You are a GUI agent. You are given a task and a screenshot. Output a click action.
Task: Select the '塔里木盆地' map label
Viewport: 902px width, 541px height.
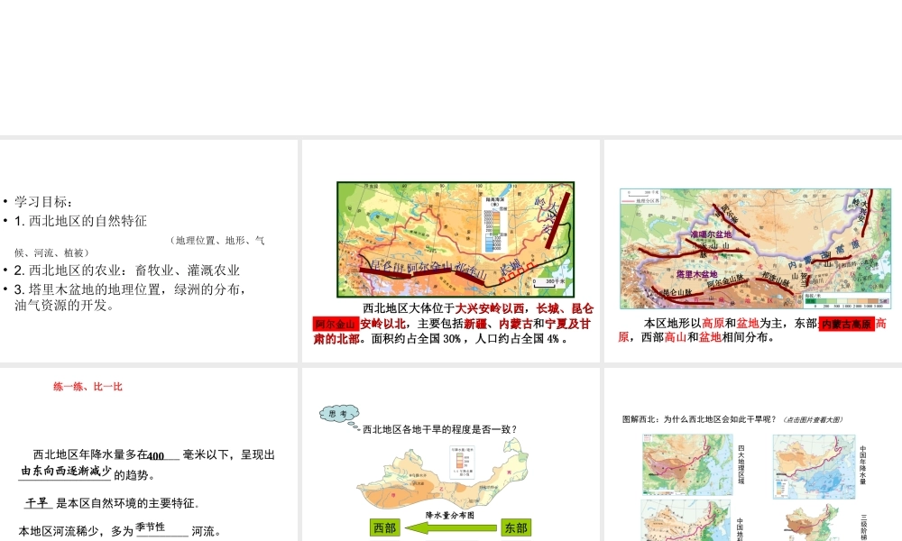point(696,274)
